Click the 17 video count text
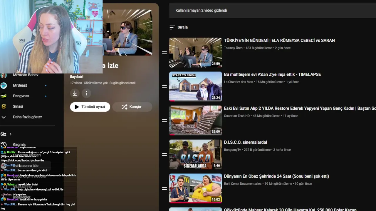 [76, 83]
